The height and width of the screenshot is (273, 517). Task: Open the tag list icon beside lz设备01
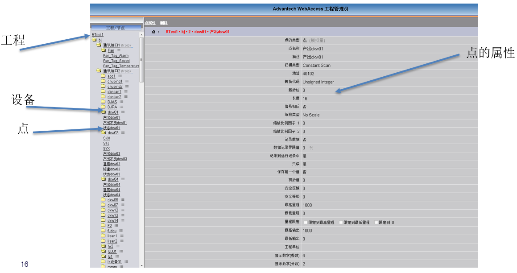point(126,262)
